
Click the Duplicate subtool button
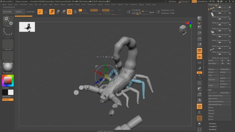pyautogui.click(x=214, y=80)
